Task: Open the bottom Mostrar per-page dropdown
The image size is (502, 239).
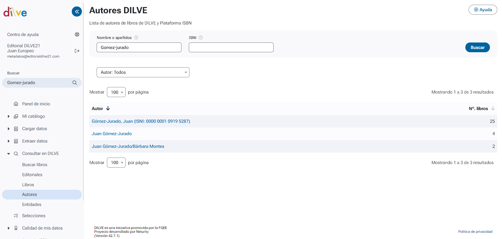Action: tap(116, 163)
